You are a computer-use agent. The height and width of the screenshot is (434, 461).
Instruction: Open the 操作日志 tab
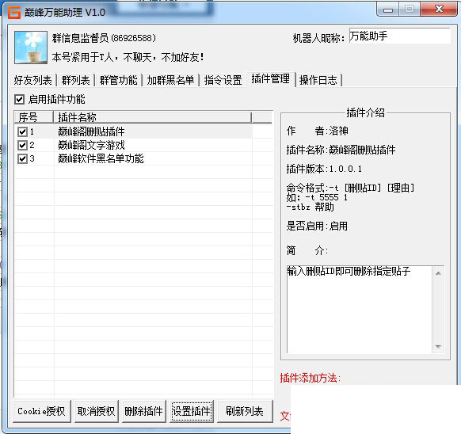318,80
